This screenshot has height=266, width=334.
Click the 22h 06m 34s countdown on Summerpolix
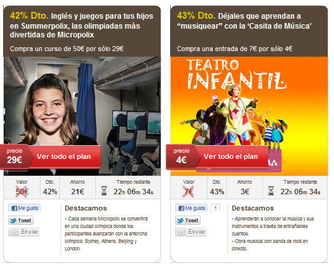[x=133, y=192]
